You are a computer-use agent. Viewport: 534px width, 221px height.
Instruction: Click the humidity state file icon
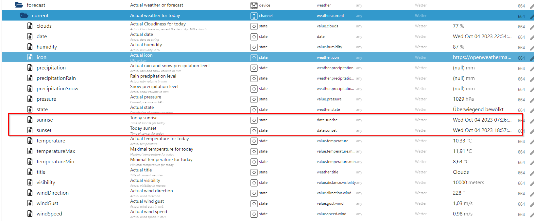click(30, 47)
